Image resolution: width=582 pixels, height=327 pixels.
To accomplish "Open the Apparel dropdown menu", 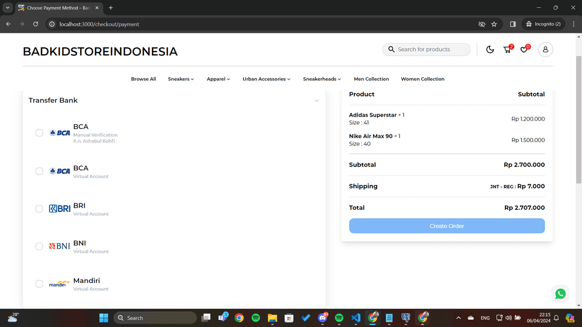I will pyautogui.click(x=218, y=79).
